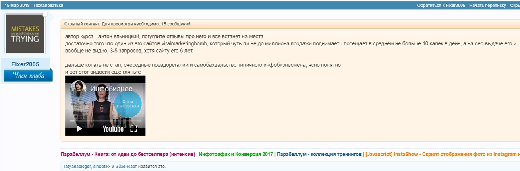Click 'Начать переписку' with the user
Screen dimensions: 520x171
487,5
